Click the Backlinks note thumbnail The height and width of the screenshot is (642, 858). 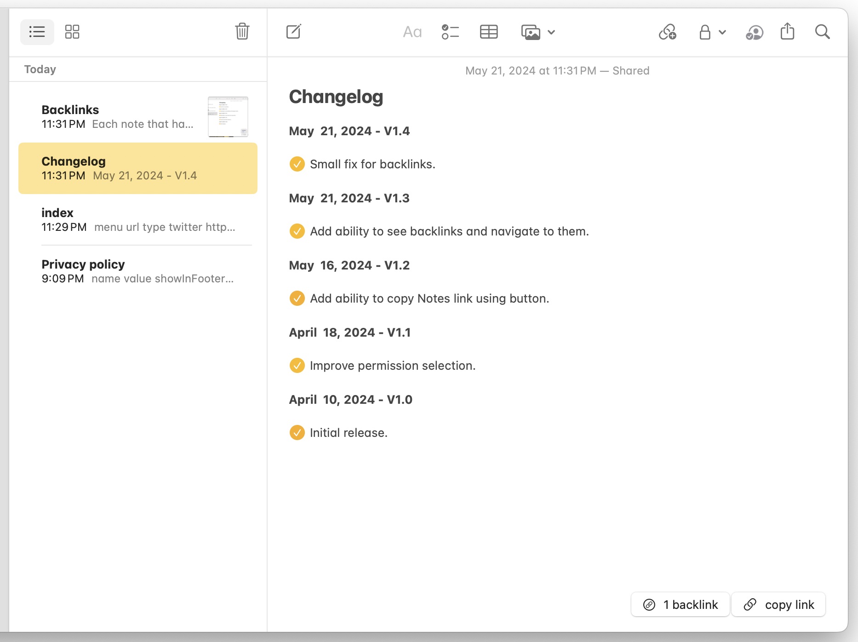[228, 117]
